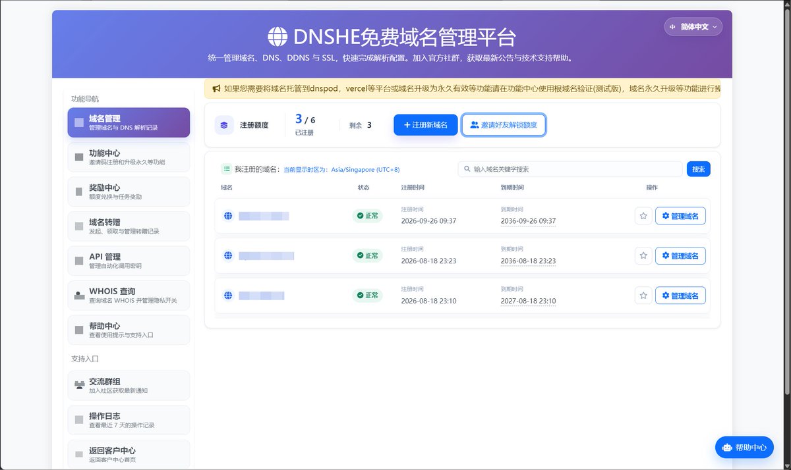
Task: Click 邀请好友解锁额度 button
Action: click(x=504, y=124)
